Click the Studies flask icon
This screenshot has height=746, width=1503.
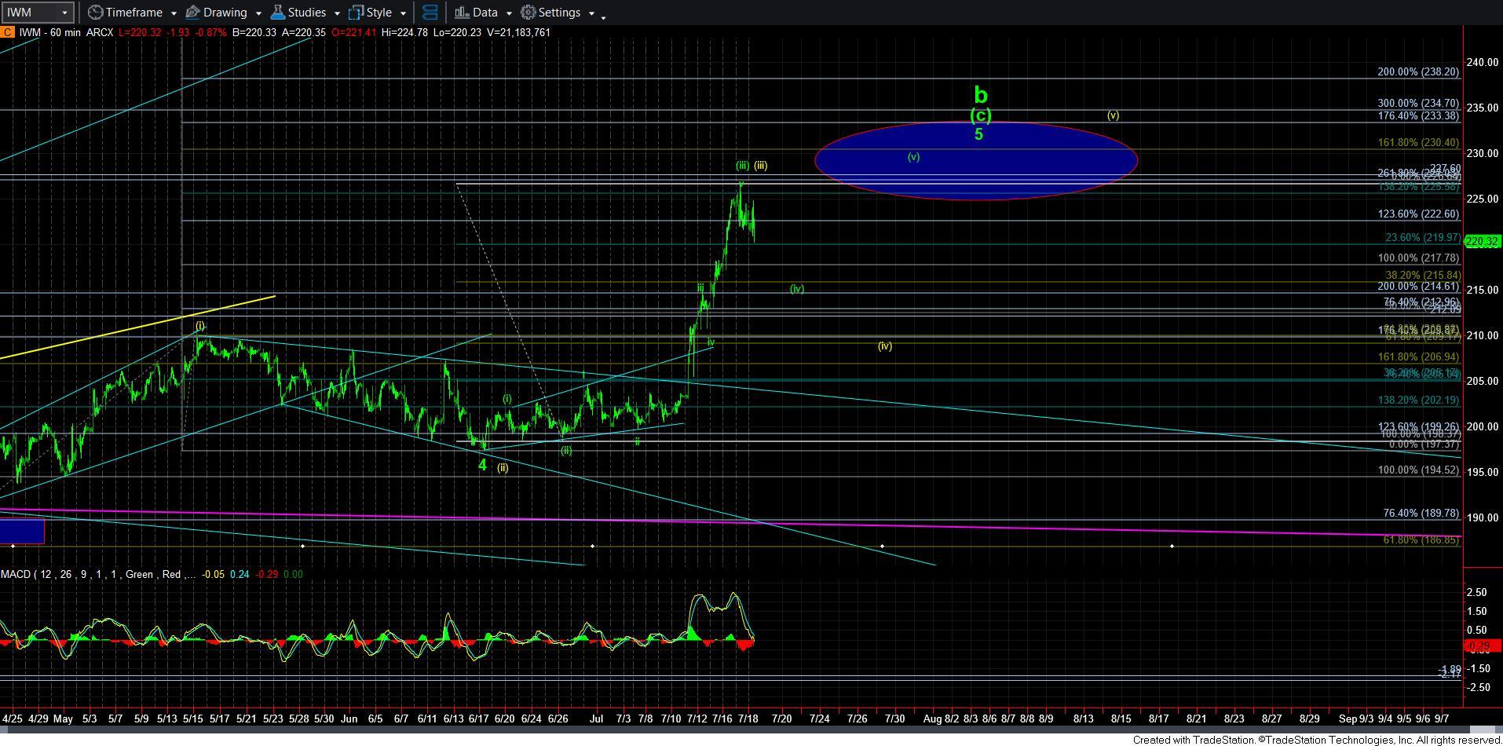(x=277, y=13)
